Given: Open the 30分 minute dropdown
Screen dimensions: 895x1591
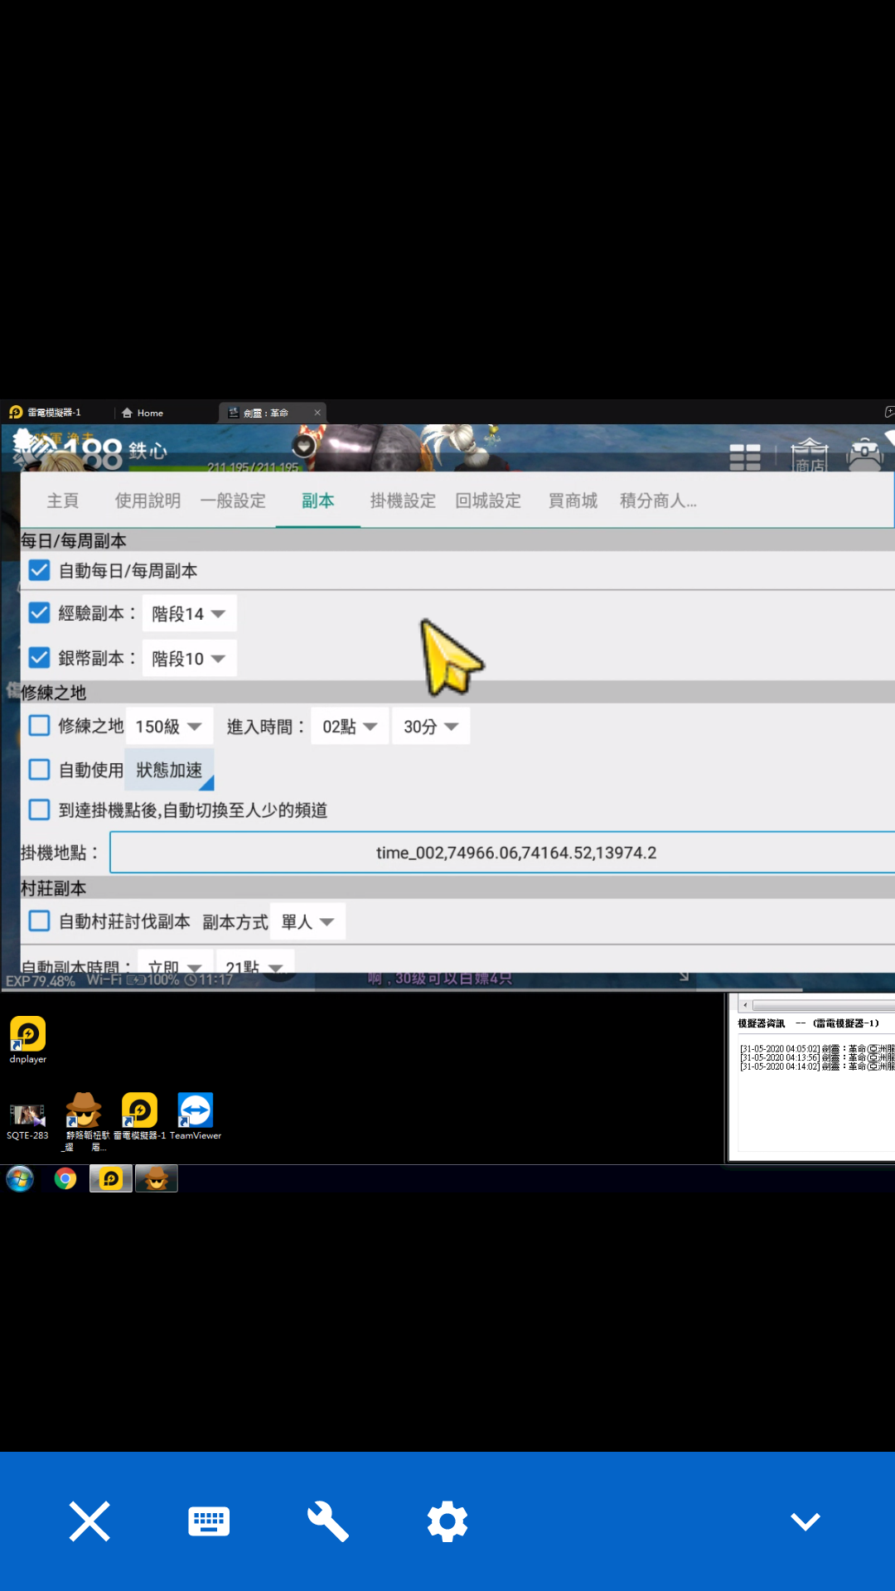Looking at the screenshot, I should tap(431, 727).
